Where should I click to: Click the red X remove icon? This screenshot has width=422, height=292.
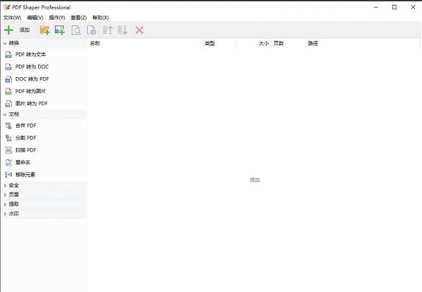pos(139,30)
